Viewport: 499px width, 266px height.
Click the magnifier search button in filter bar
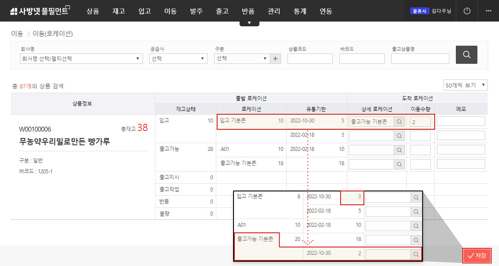point(466,55)
